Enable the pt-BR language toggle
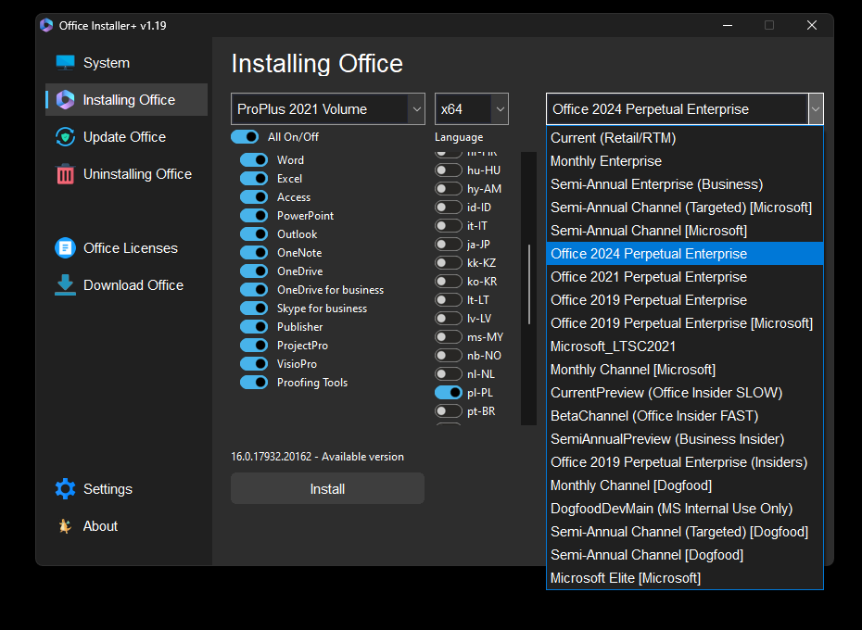Viewport: 862px width, 630px height. [448, 411]
